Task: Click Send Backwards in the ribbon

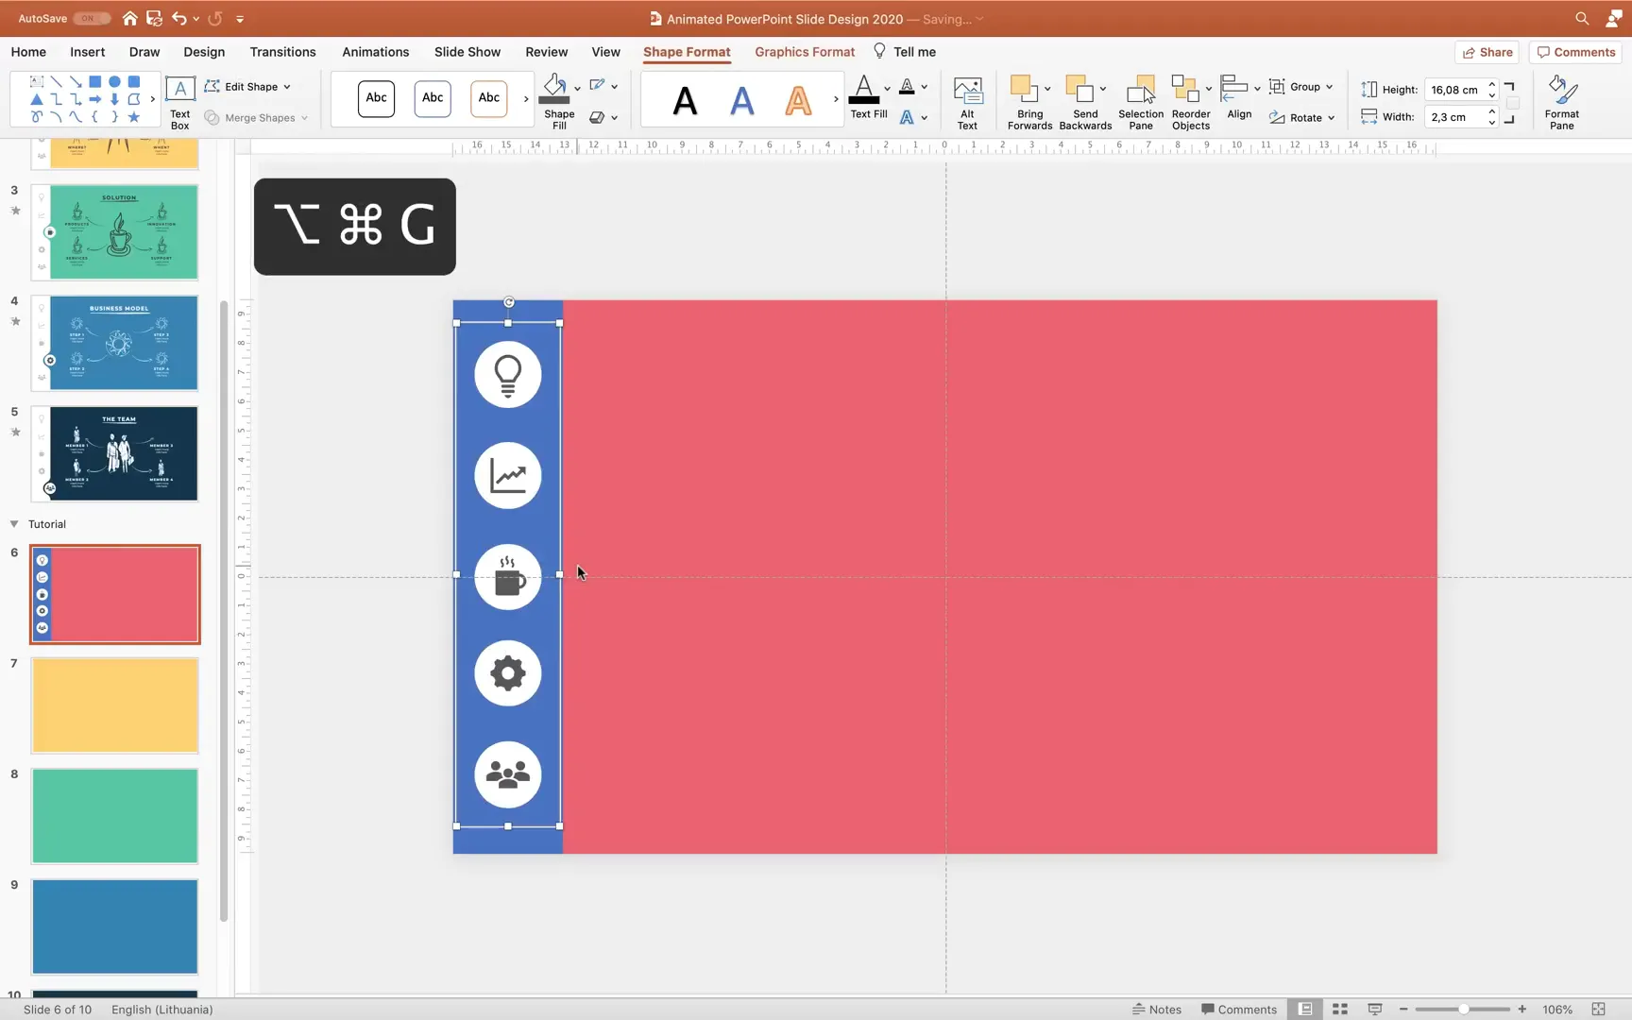Action: tap(1084, 99)
